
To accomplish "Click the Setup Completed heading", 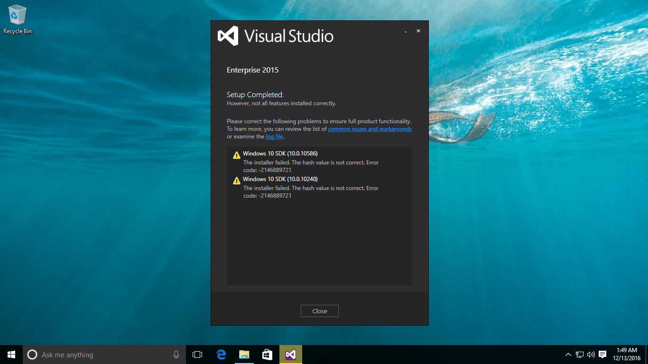I will (255, 95).
